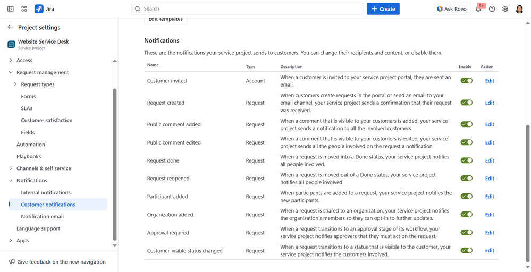Screen dimensions: 531x272
Task: Disable the Customer invited notification
Action: [x=466, y=81]
